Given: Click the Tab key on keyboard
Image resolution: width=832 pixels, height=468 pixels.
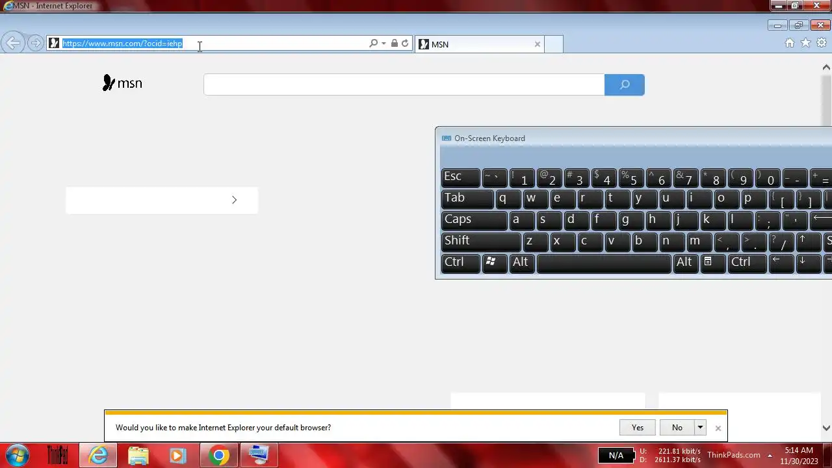Looking at the screenshot, I should coord(467,199).
